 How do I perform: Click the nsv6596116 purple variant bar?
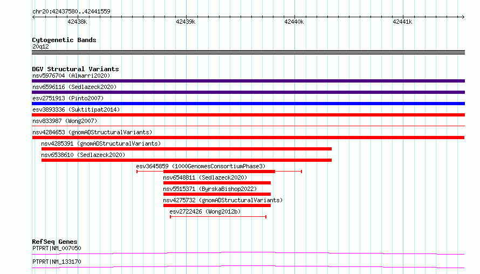(248, 92)
